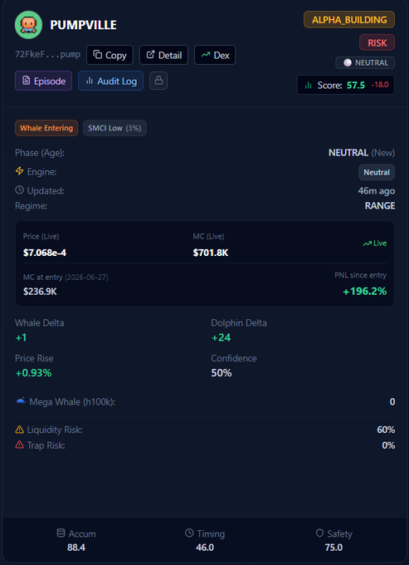The width and height of the screenshot is (409, 565).
Task: Click the PUMPVILLE token name
Action: click(84, 25)
